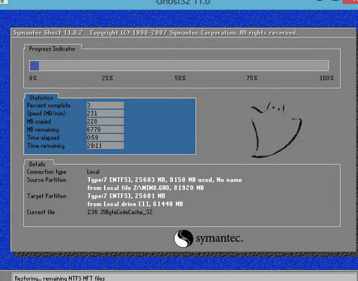This screenshot has height=281, width=358.
Task: Click the 'Source Partition' label
Action: (46, 180)
